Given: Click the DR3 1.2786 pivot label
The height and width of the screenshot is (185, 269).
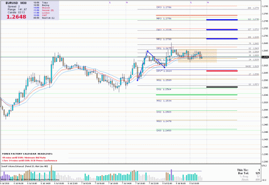Looking at the screenshot, I should (x=164, y=7).
